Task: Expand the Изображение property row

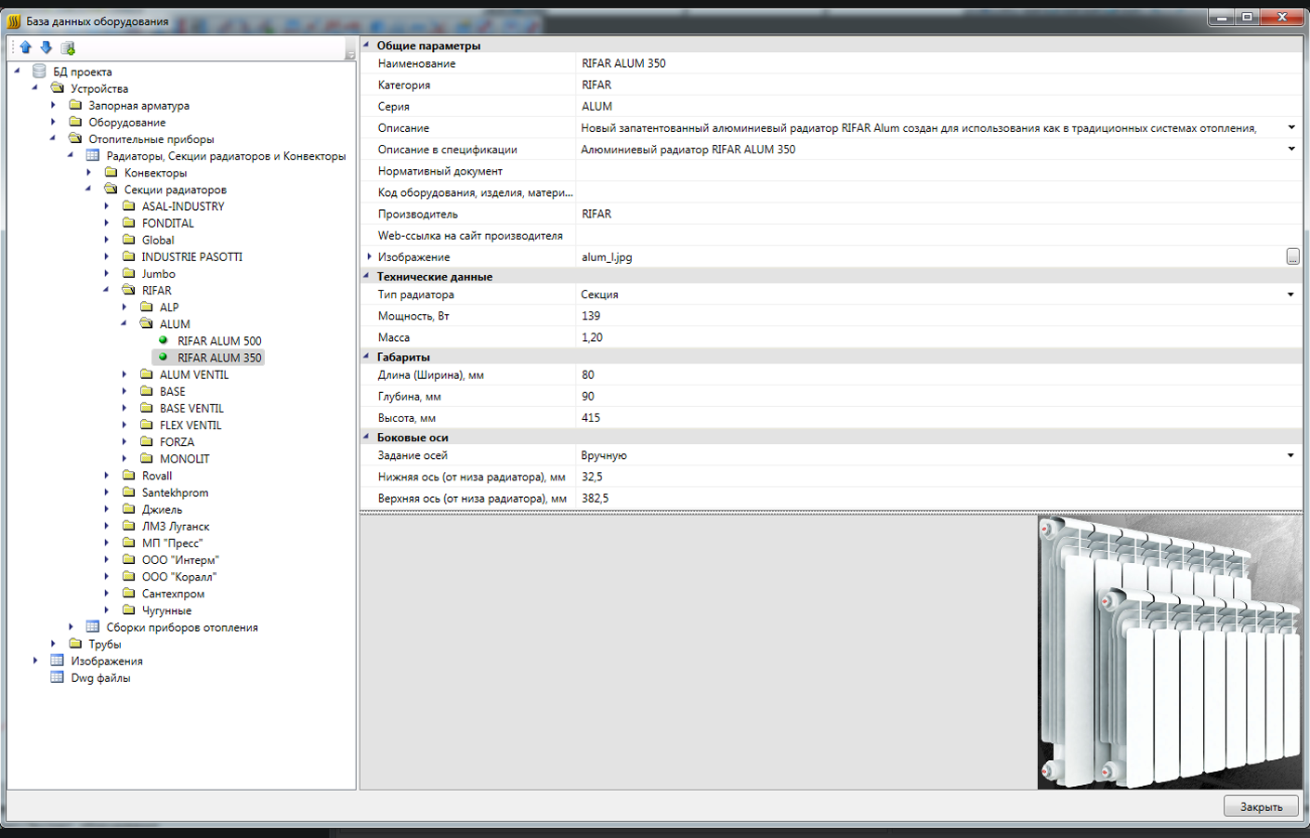Action: click(369, 256)
